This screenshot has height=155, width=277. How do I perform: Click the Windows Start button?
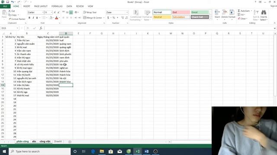4,151
